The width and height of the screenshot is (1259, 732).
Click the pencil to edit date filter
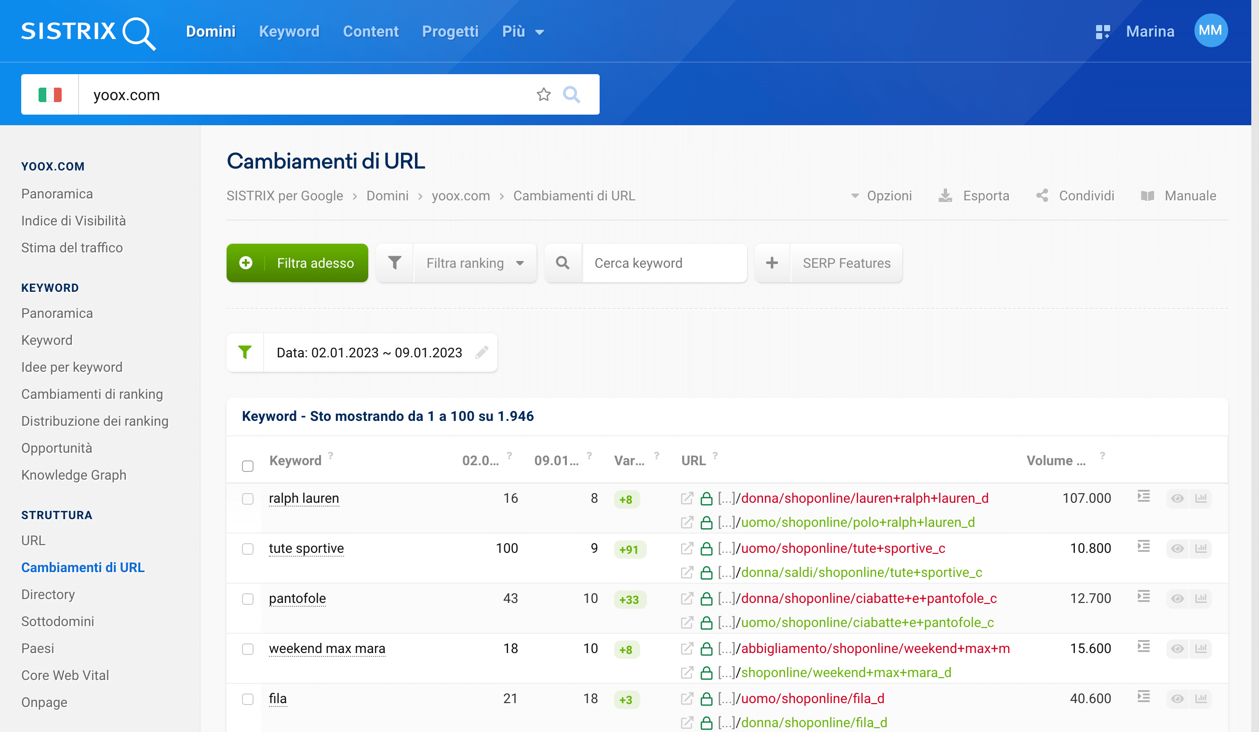[x=482, y=353]
